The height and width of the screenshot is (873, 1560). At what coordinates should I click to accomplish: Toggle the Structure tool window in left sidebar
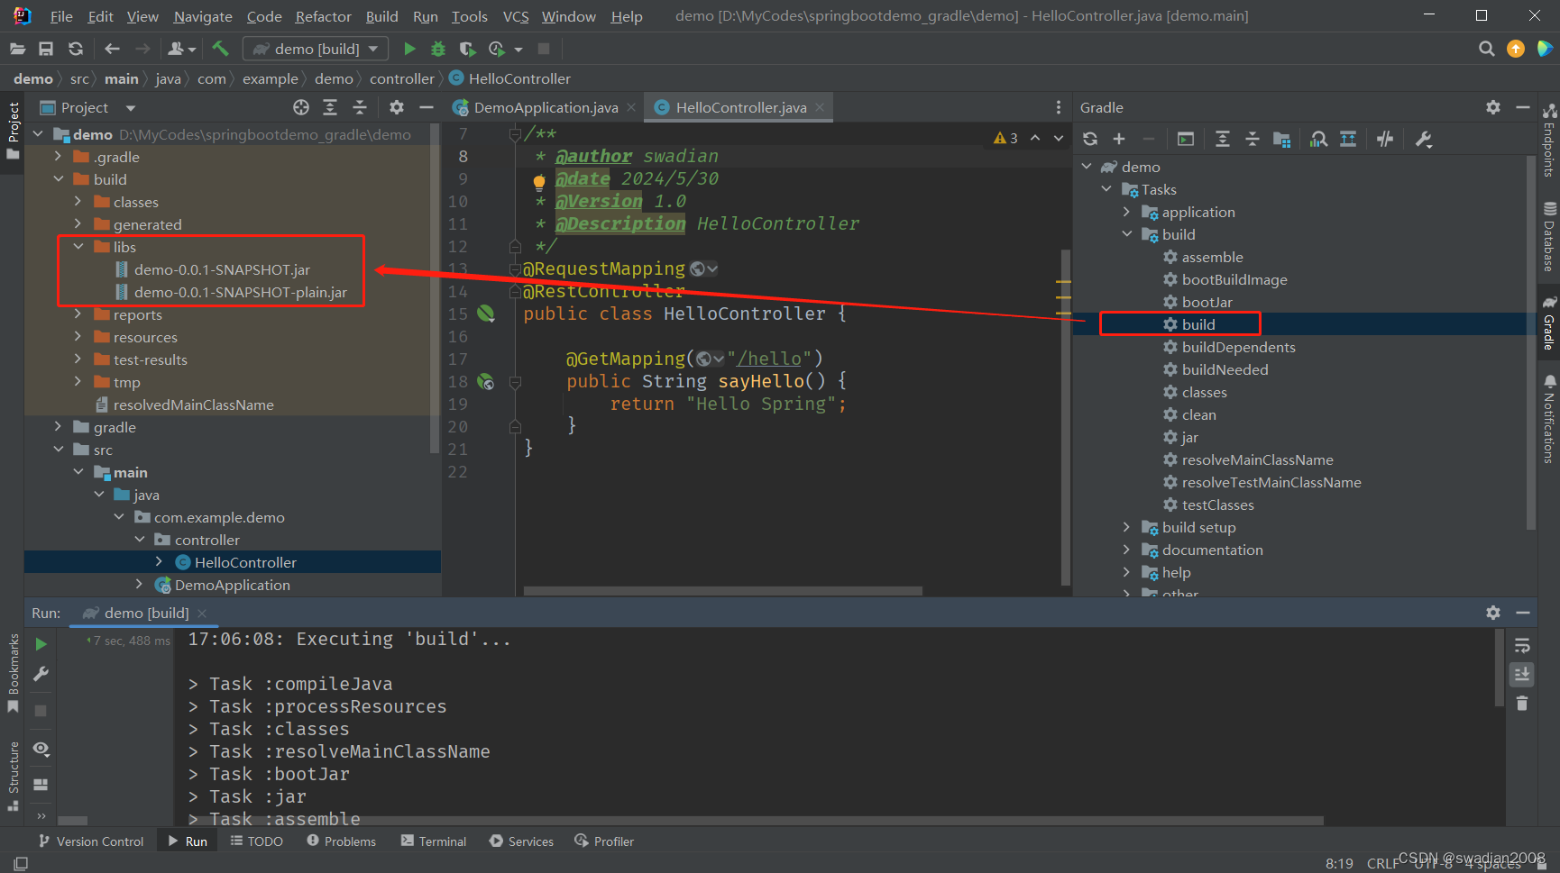13,773
